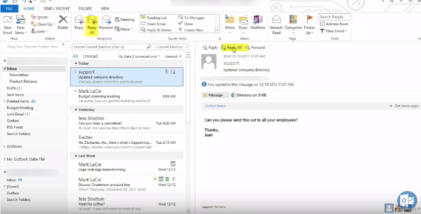Click message list scrollbar down arrow

click(188, 212)
